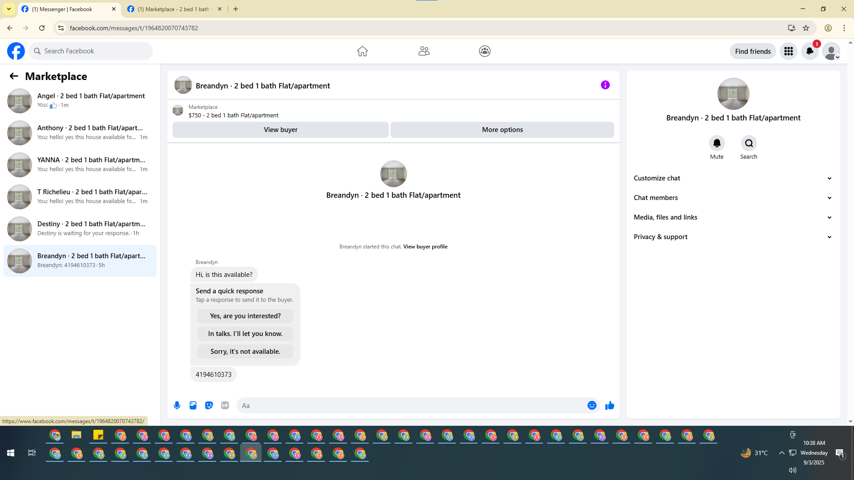Open the T Richelieu conversation

[80, 196]
